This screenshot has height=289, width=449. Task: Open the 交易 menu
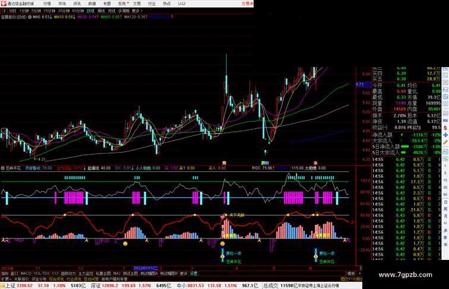[x=137, y=4]
